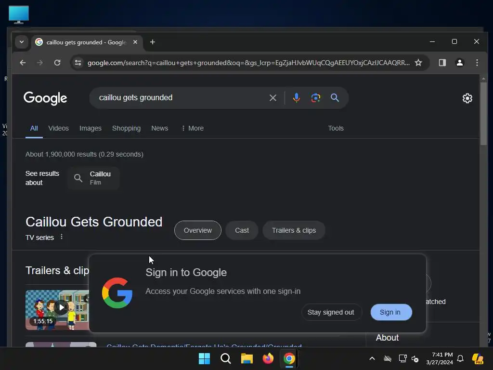The height and width of the screenshot is (370, 493).
Task: Select the All results tab
Action: 34,128
